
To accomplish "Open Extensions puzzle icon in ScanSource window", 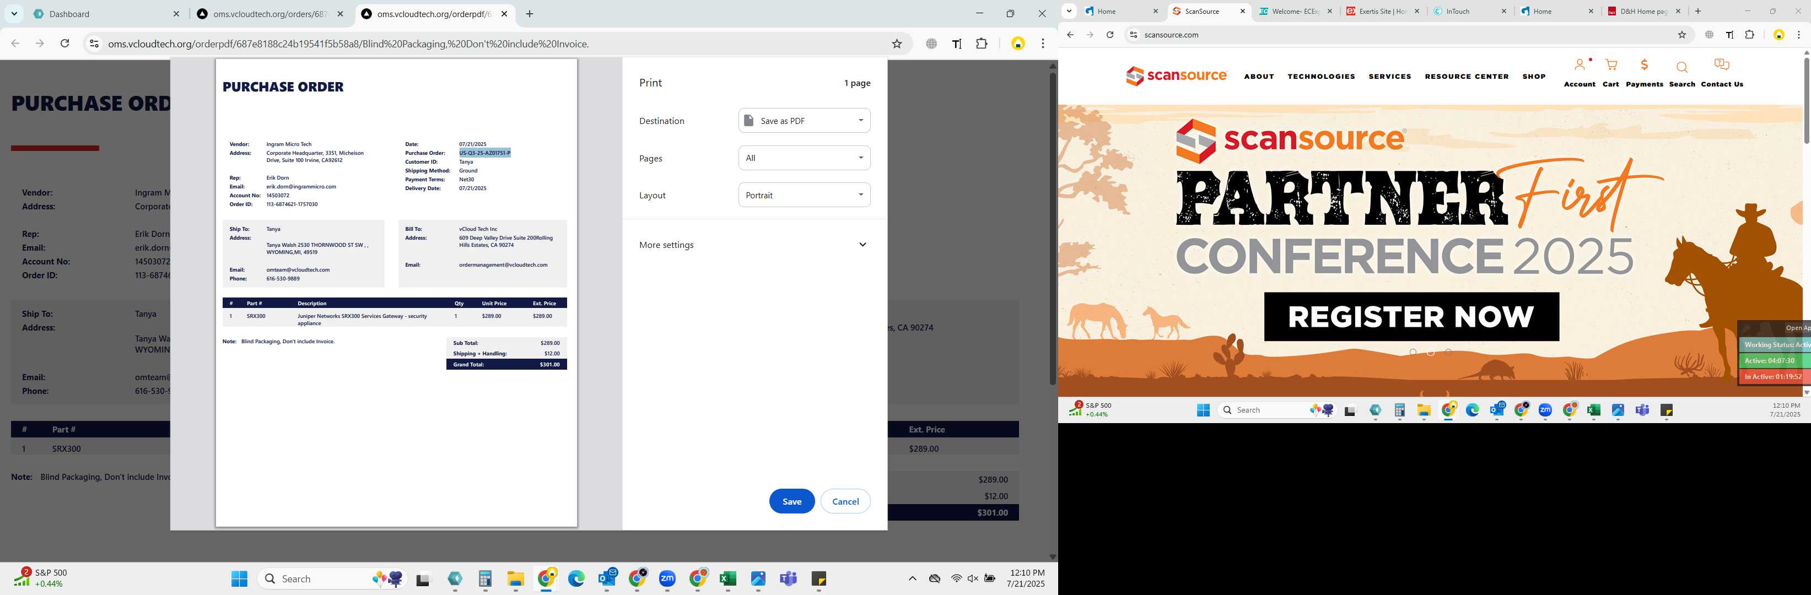I will click(x=1750, y=34).
